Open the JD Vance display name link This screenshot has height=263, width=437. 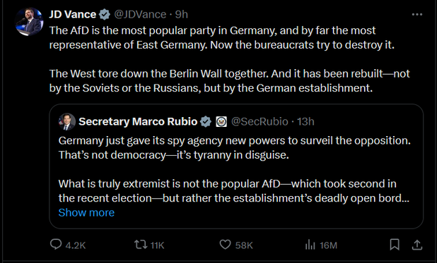coord(73,15)
